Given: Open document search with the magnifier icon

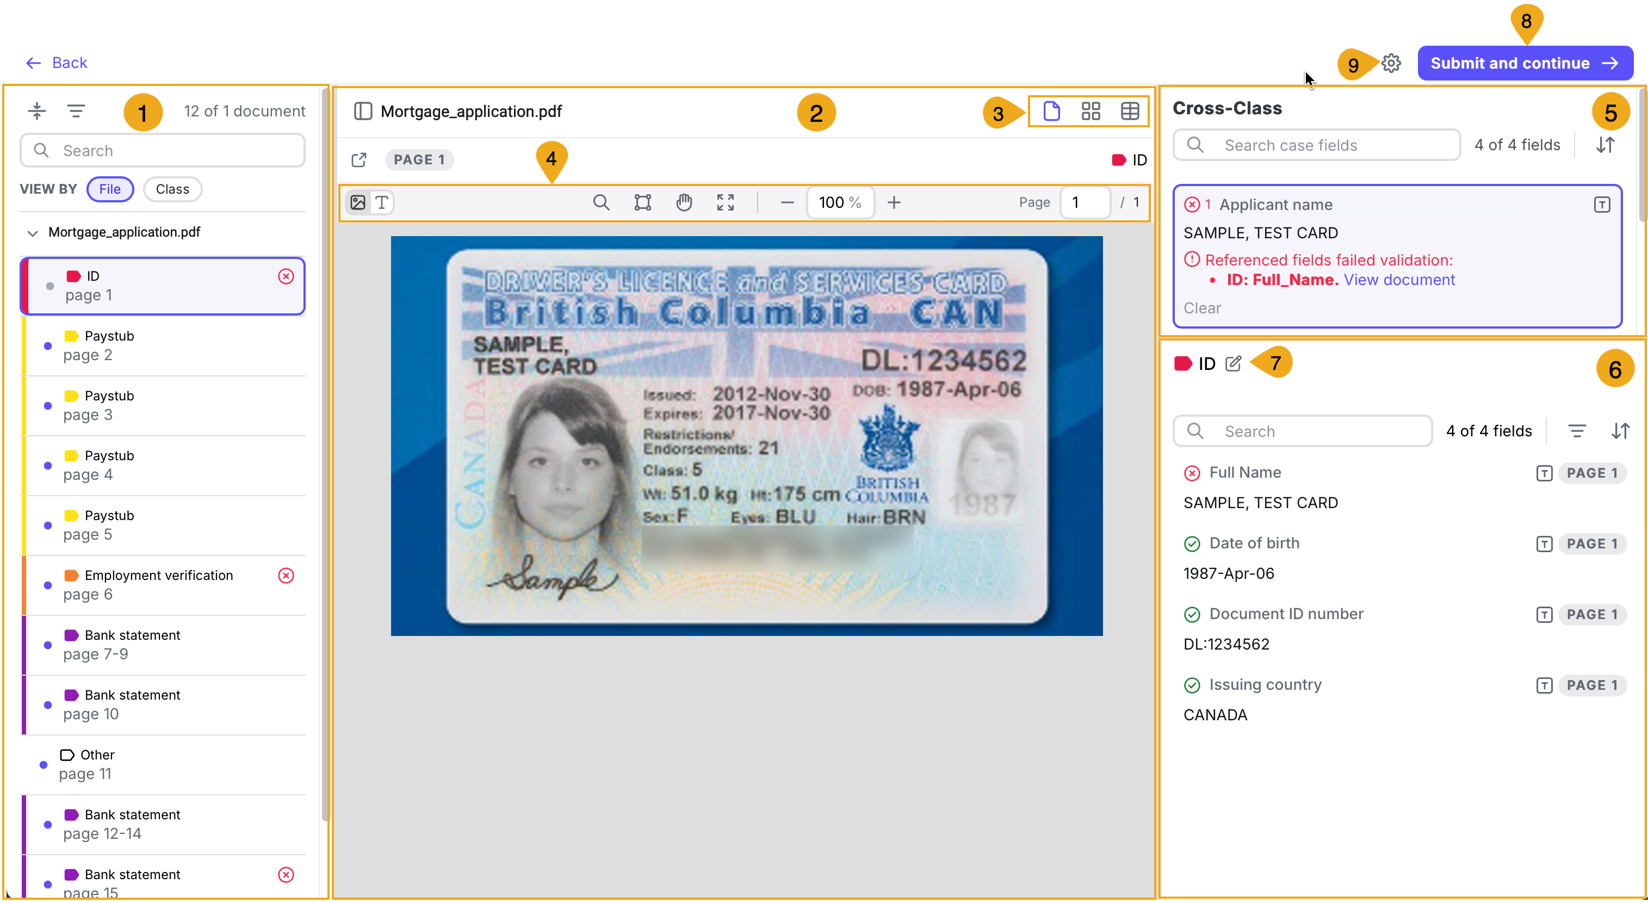Looking at the screenshot, I should click(x=600, y=202).
